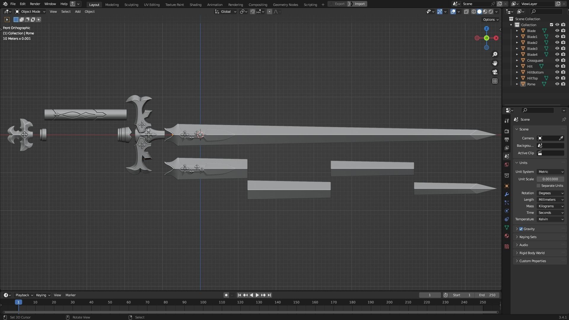The height and width of the screenshot is (320, 569).
Task: Open the Object properties tab
Action: [506, 186]
